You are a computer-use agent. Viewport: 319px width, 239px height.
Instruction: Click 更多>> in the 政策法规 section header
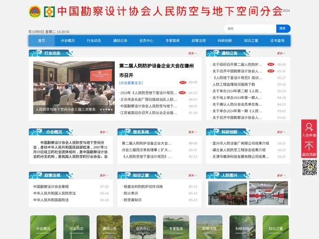[x=104, y=175]
